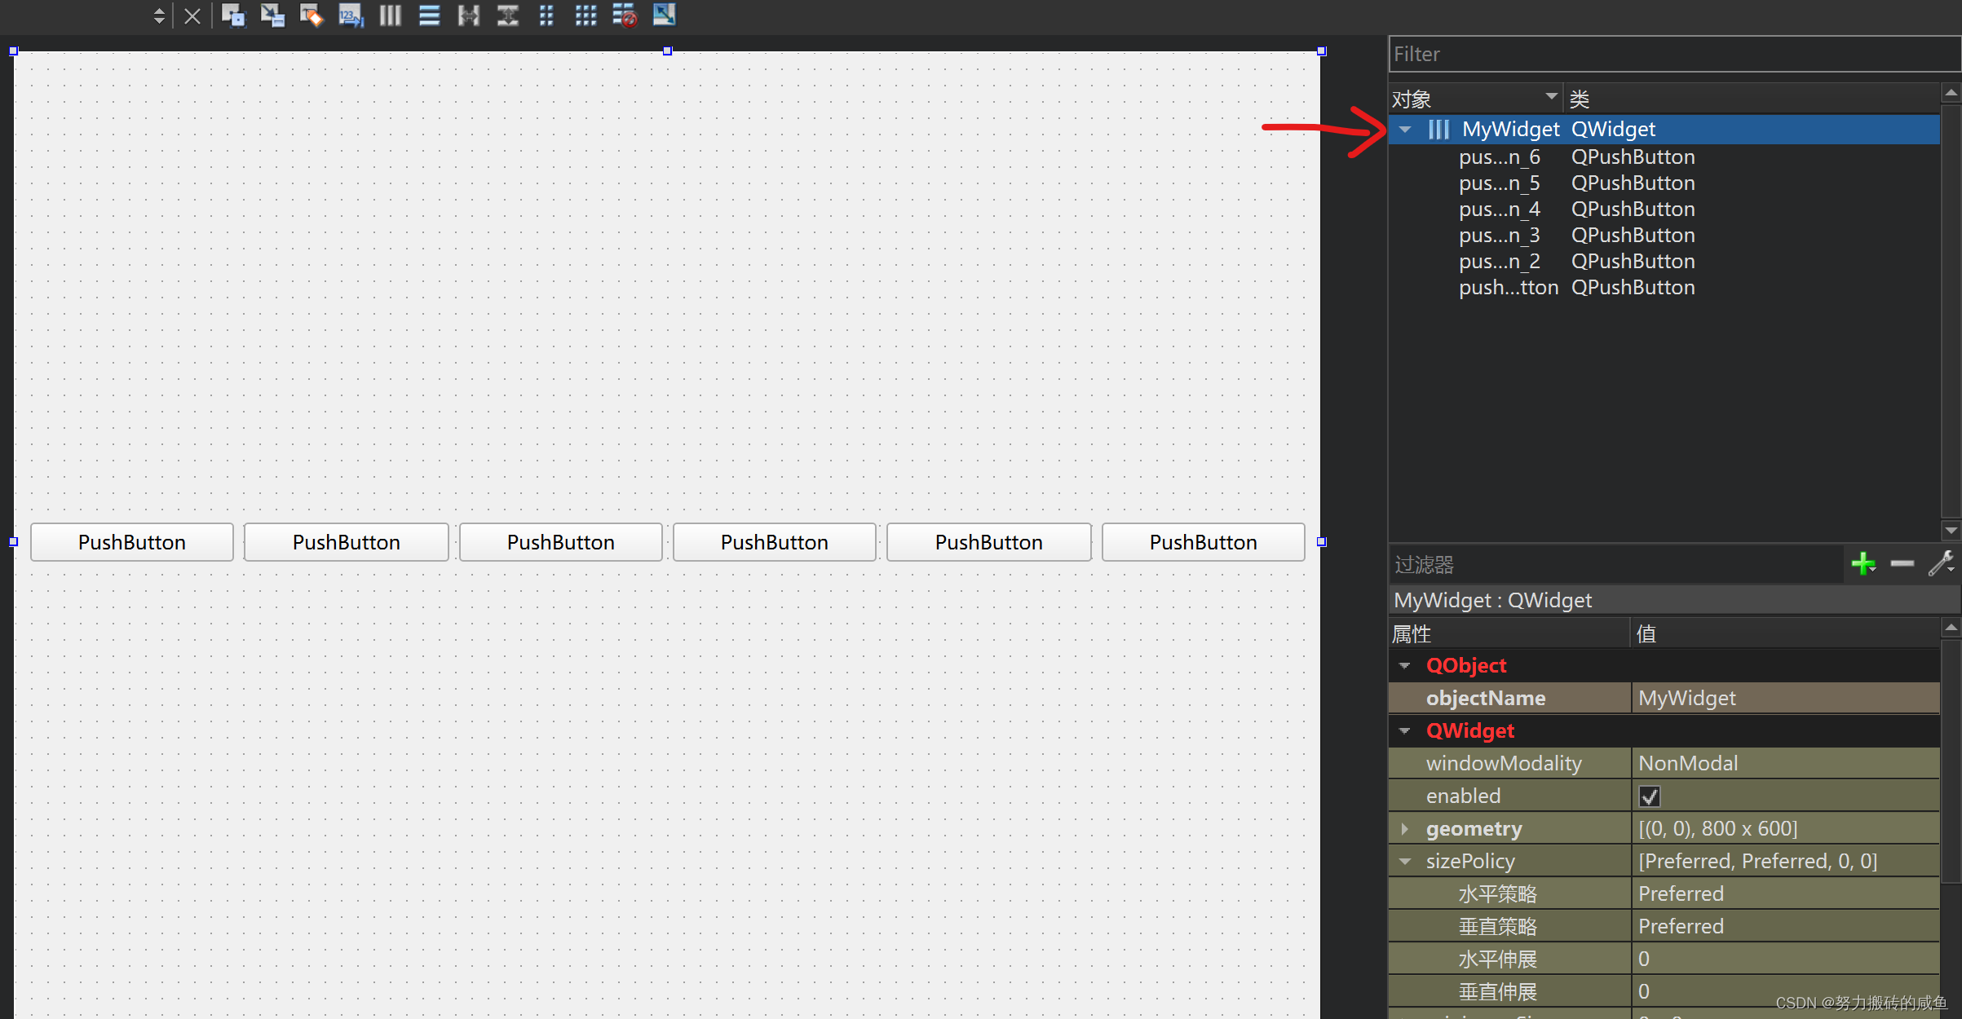Apply Lay Out Horizontally icon
This screenshot has height=1019, width=1962.
[390, 15]
